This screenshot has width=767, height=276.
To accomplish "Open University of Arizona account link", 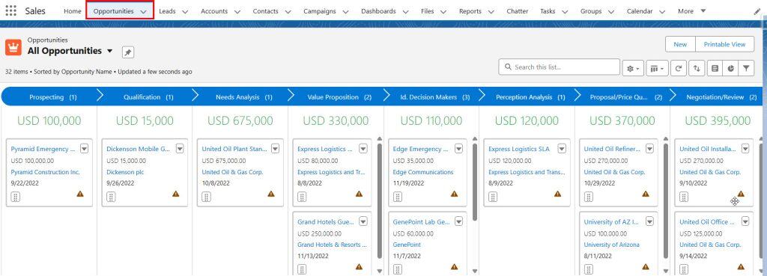I will coord(611,245).
